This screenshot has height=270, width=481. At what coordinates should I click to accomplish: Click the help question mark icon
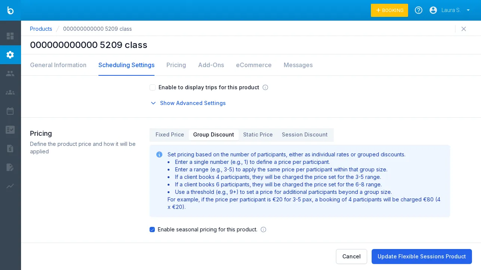pos(418,10)
